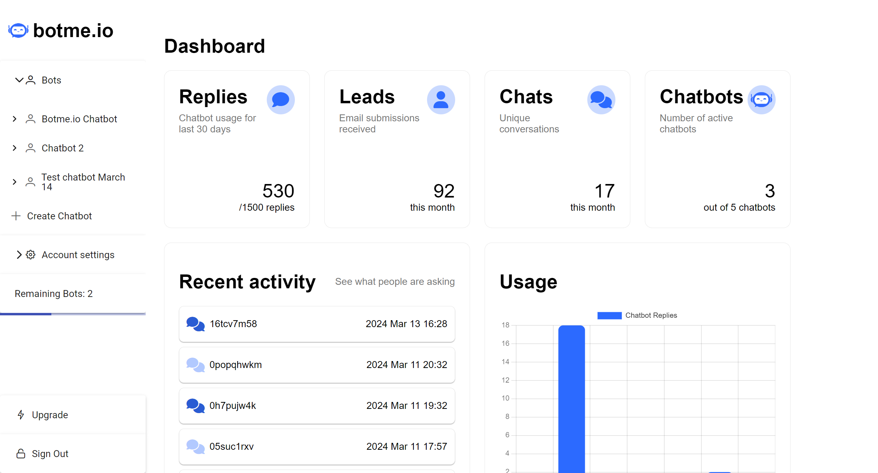The height and width of the screenshot is (473, 878).
Task: Expand the Chatbot 2 tree item
Action: coord(15,148)
